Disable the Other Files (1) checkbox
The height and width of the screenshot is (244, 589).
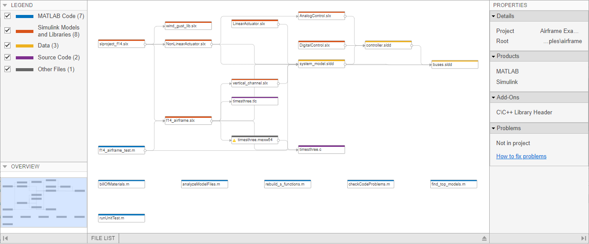click(x=7, y=69)
